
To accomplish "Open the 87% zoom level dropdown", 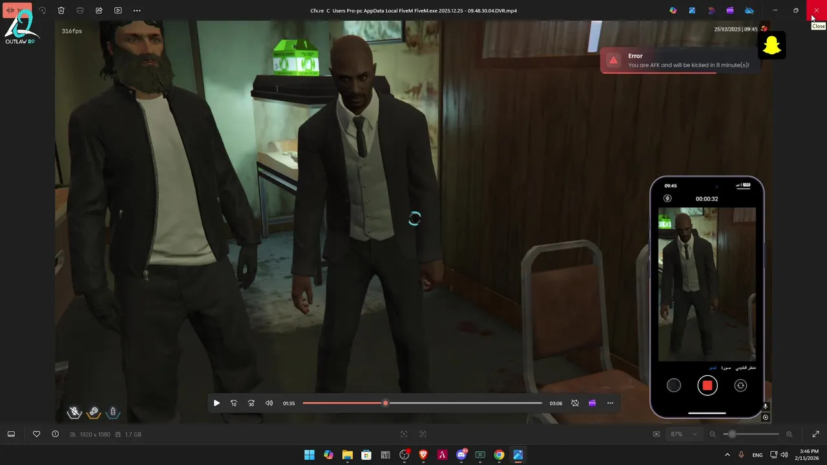I will (x=684, y=434).
